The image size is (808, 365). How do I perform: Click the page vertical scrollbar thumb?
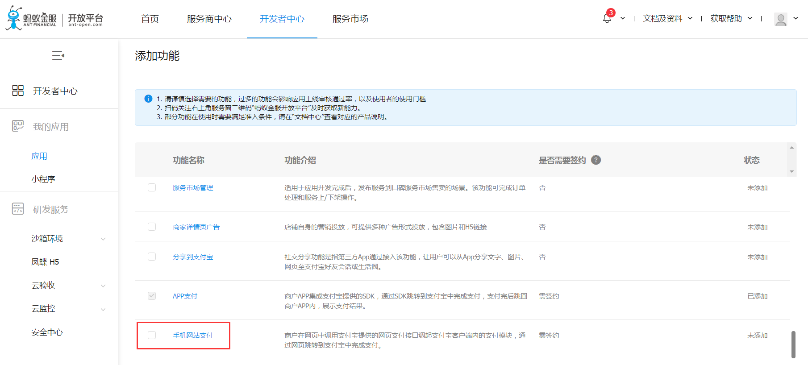793,344
